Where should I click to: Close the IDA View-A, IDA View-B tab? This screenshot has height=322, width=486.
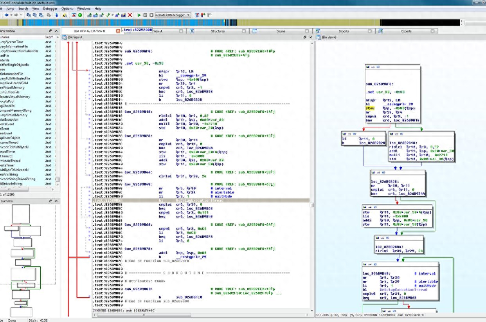[118, 31]
